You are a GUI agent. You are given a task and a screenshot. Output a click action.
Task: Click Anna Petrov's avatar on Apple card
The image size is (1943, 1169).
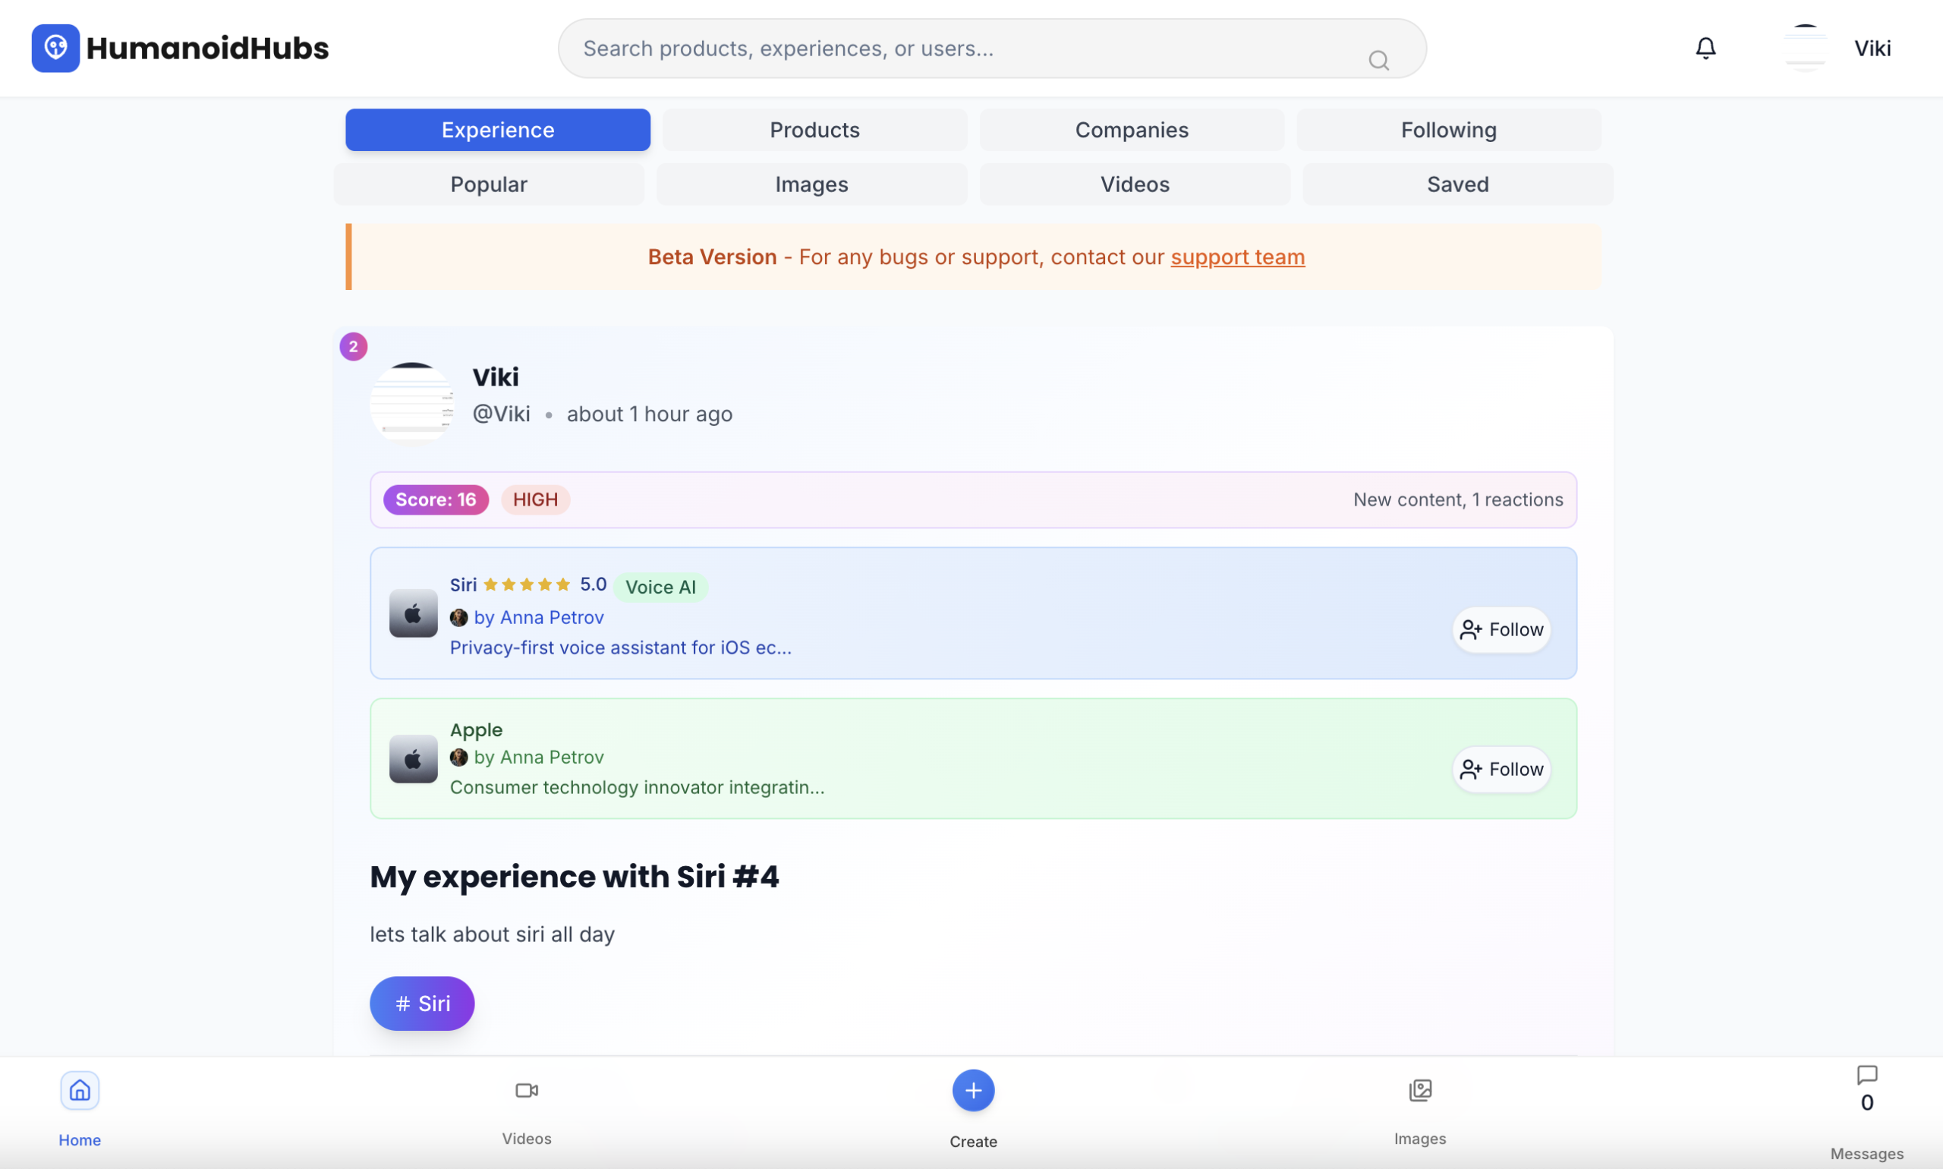pyautogui.click(x=458, y=757)
